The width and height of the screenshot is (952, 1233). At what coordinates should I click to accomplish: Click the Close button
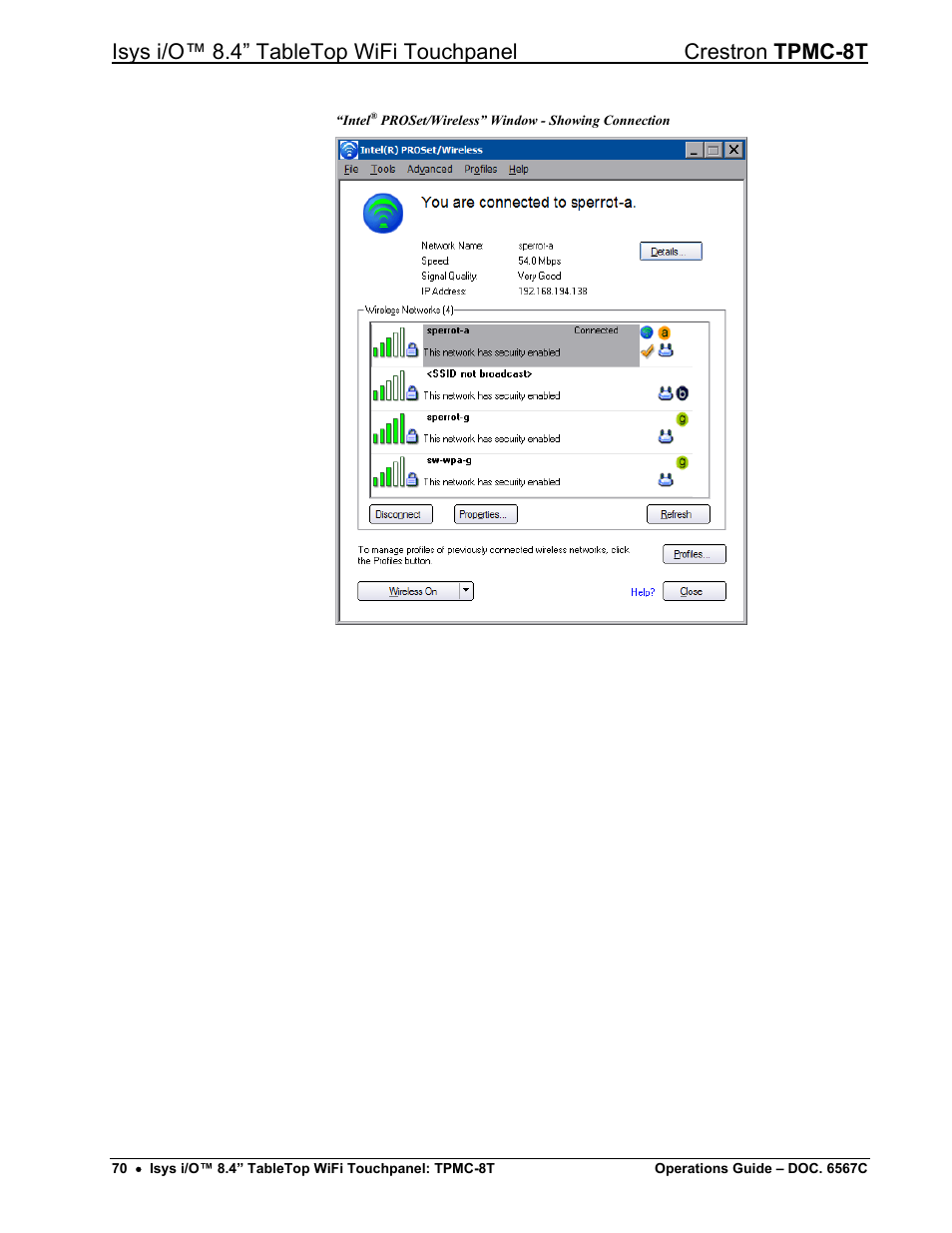[x=695, y=591]
